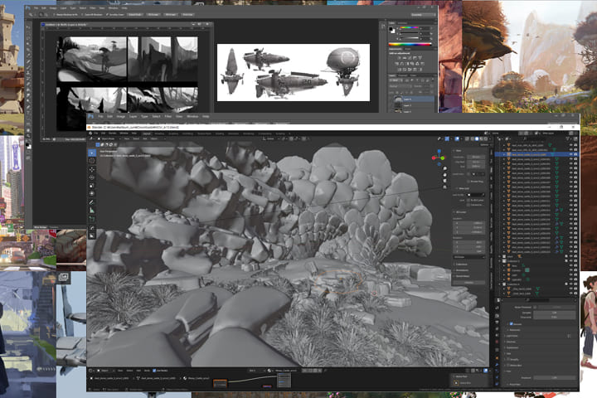This screenshot has width=597, height=398.
Task: Click the viewport zoom magnifier icon
Action: (x=444, y=168)
